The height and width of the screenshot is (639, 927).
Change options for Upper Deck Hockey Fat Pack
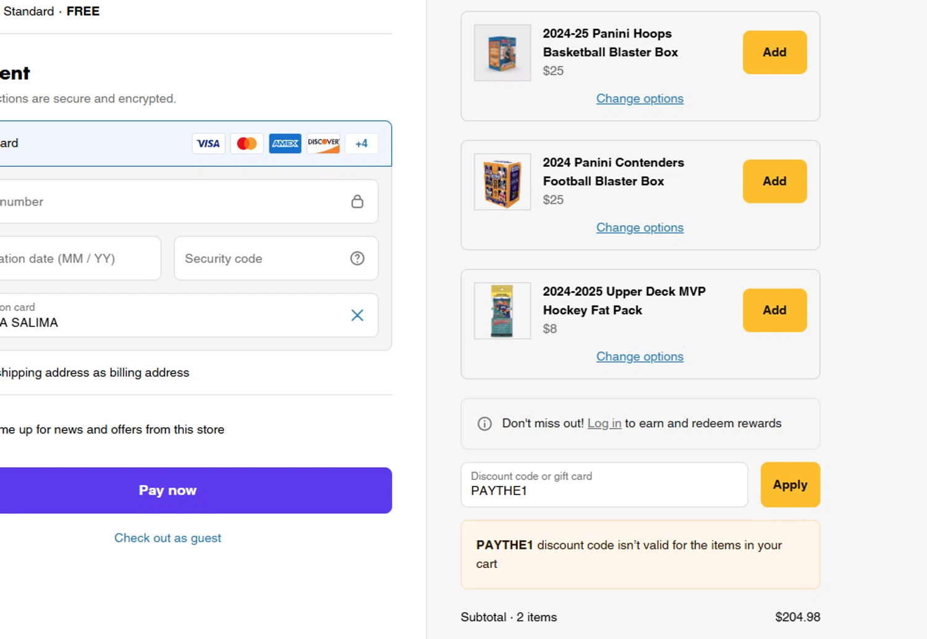pyautogui.click(x=640, y=357)
